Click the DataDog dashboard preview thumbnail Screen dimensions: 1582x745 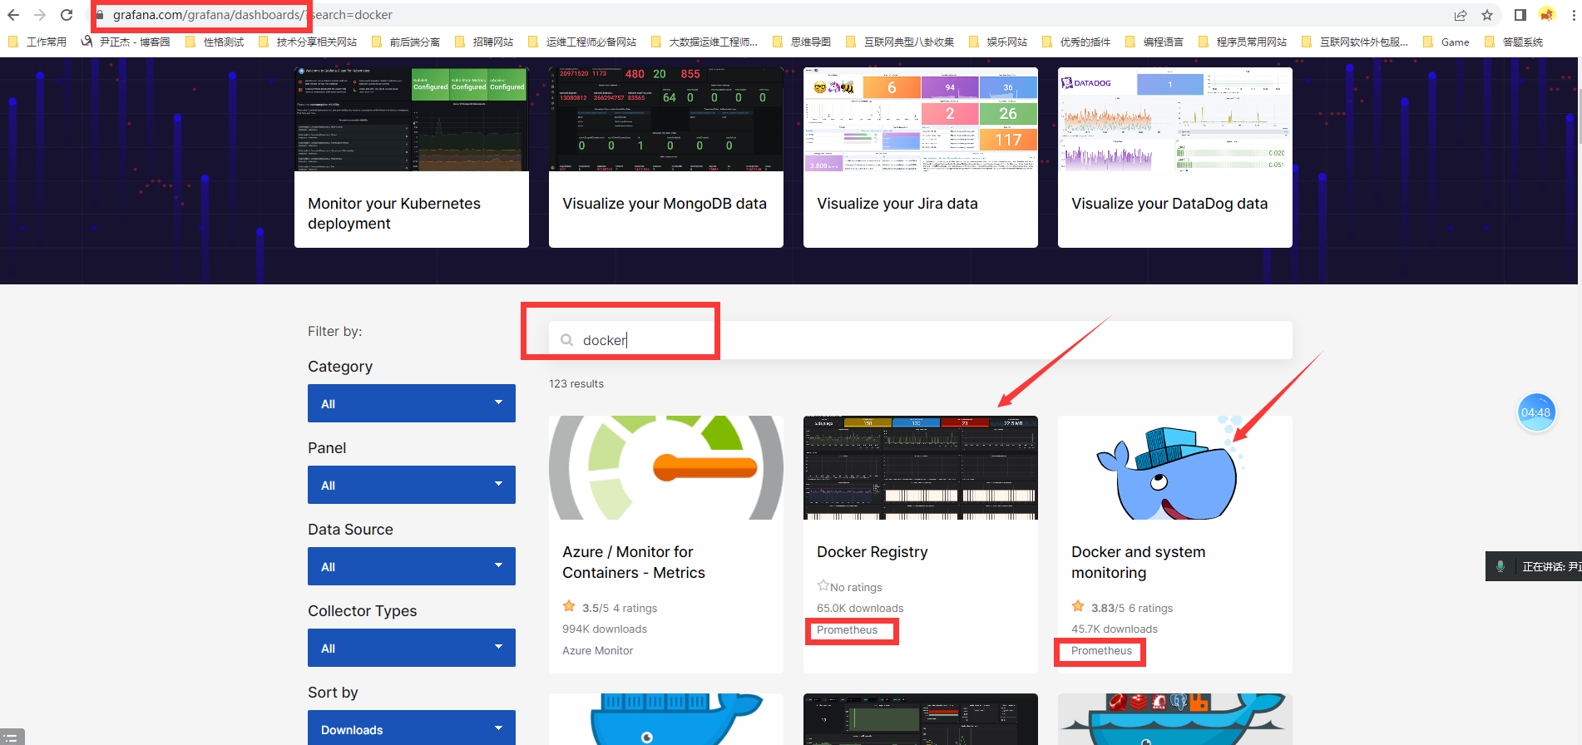pos(1175,119)
